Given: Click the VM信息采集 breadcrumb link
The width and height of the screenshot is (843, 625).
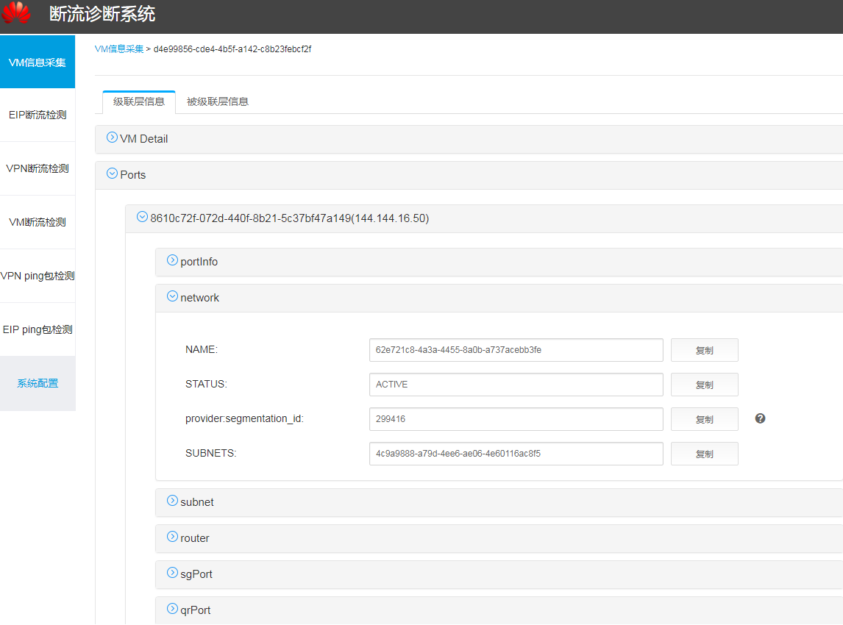Looking at the screenshot, I should pyautogui.click(x=119, y=49).
